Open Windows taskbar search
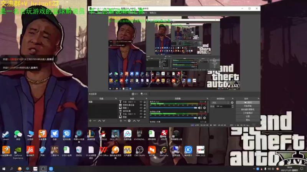The height and width of the screenshot is (172, 307). 12,169
